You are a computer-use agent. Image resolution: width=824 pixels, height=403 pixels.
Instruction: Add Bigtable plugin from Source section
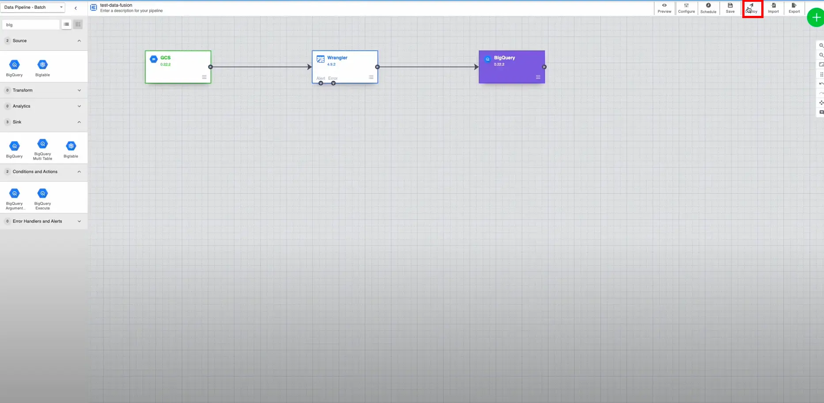coord(42,68)
